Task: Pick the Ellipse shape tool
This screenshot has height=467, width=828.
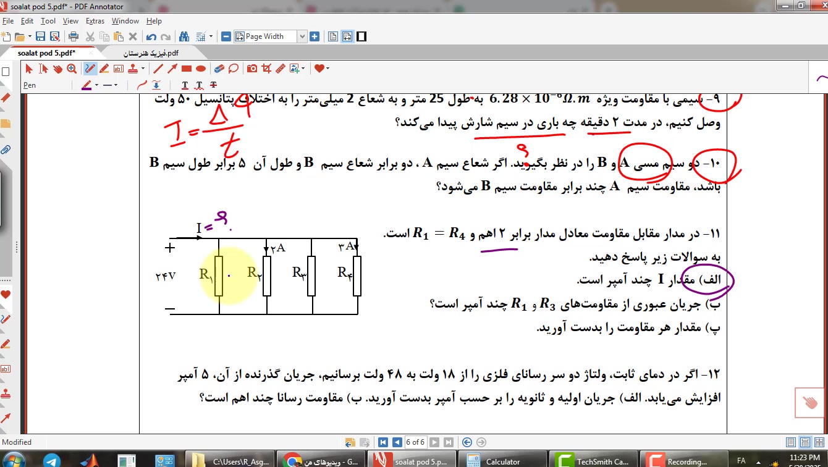Action: tap(200, 69)
